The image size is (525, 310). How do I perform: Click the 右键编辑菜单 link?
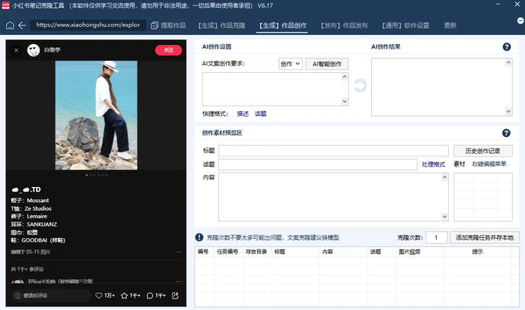click(x=489, y=164)
